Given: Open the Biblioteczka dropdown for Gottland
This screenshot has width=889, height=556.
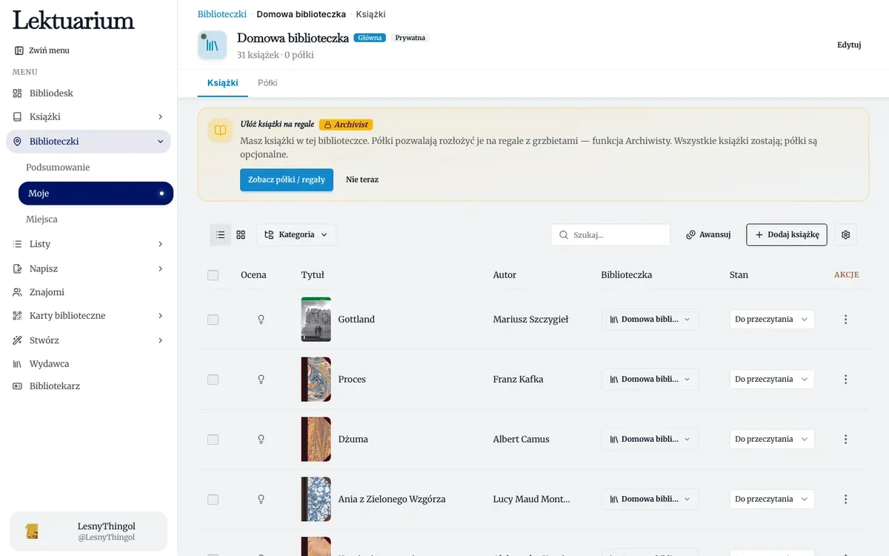Looking at the screenshot, I should [650, 320].
